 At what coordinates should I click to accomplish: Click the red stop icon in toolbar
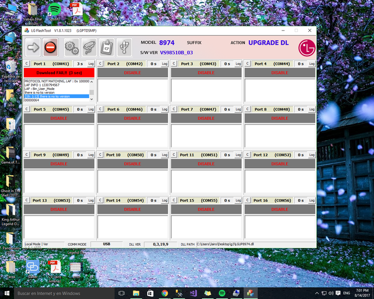pos(50,47)
